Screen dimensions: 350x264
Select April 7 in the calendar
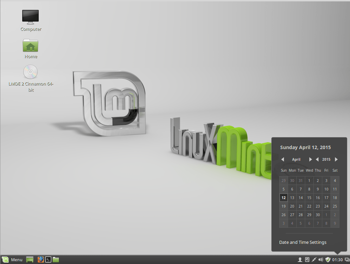coord(301,189)
